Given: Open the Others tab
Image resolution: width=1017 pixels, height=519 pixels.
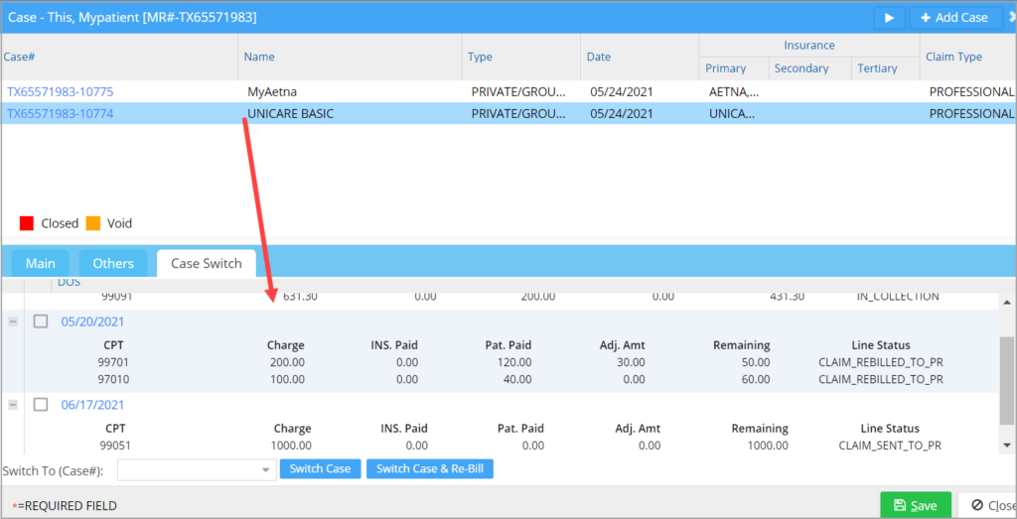Looking at the screenshot, I should tap(113, 263).
